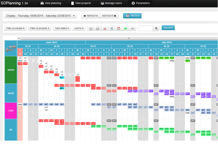The height and width of the screenshot is (145, 218).
Task: Click the red calendar icon in toolbar
Action: tap(118, 28)
